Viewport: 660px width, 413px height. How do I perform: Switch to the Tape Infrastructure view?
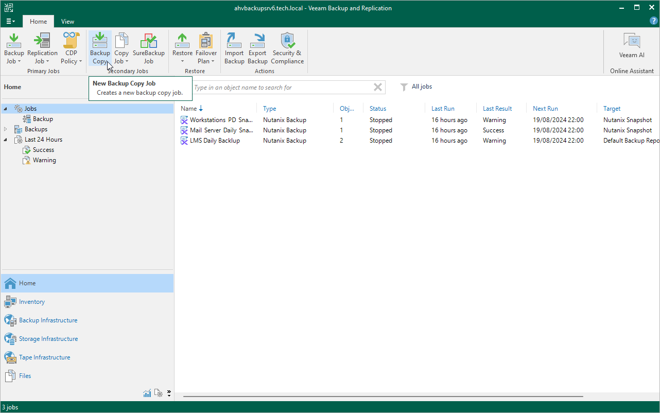(x=87, y=357)
